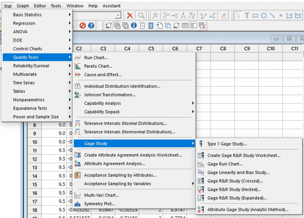Click the Johnson Transformation icon

77,95
